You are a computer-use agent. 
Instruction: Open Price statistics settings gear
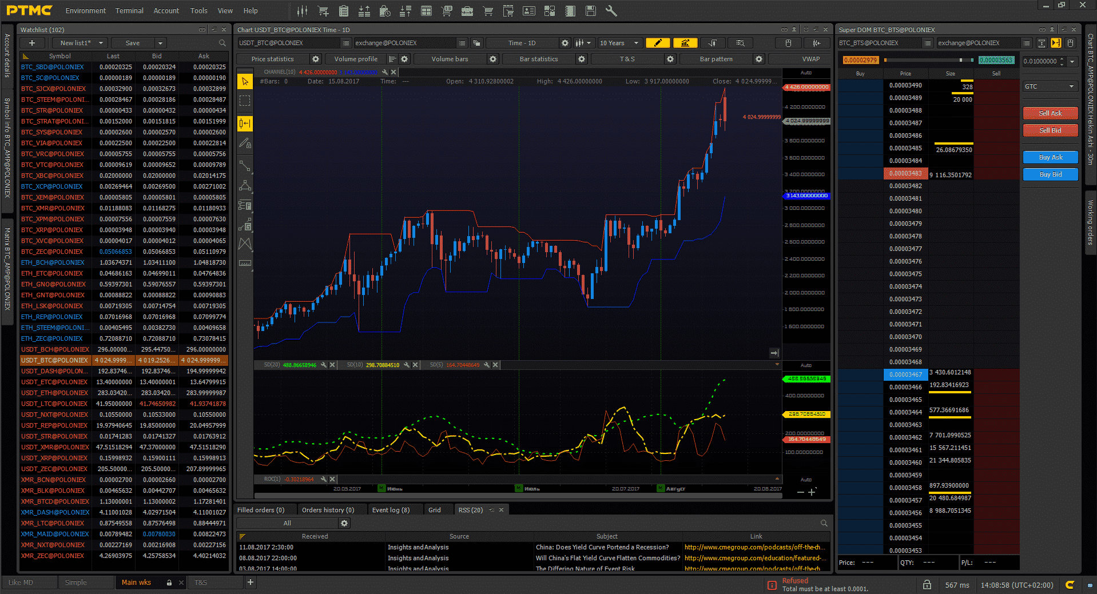315,59
